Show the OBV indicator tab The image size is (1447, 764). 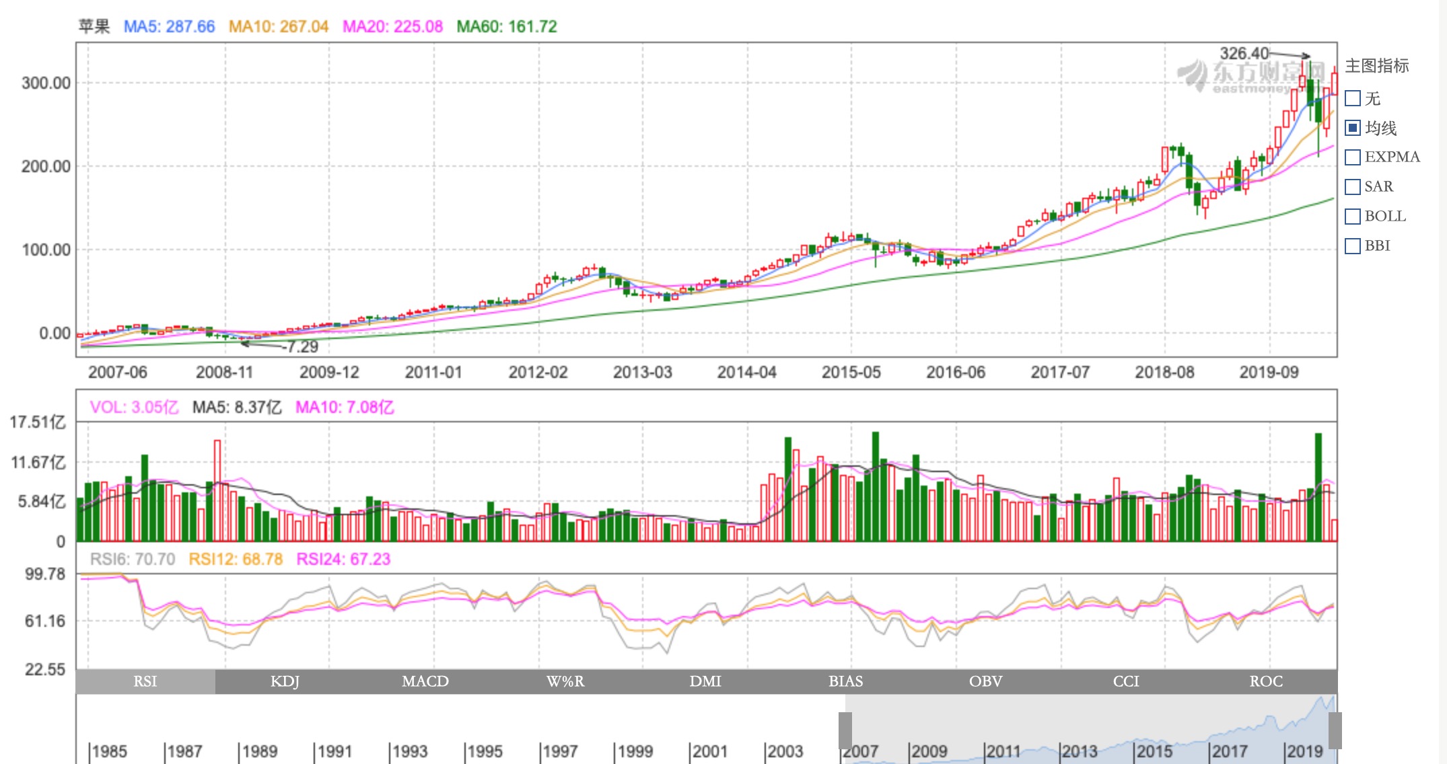tap(986, 681)
